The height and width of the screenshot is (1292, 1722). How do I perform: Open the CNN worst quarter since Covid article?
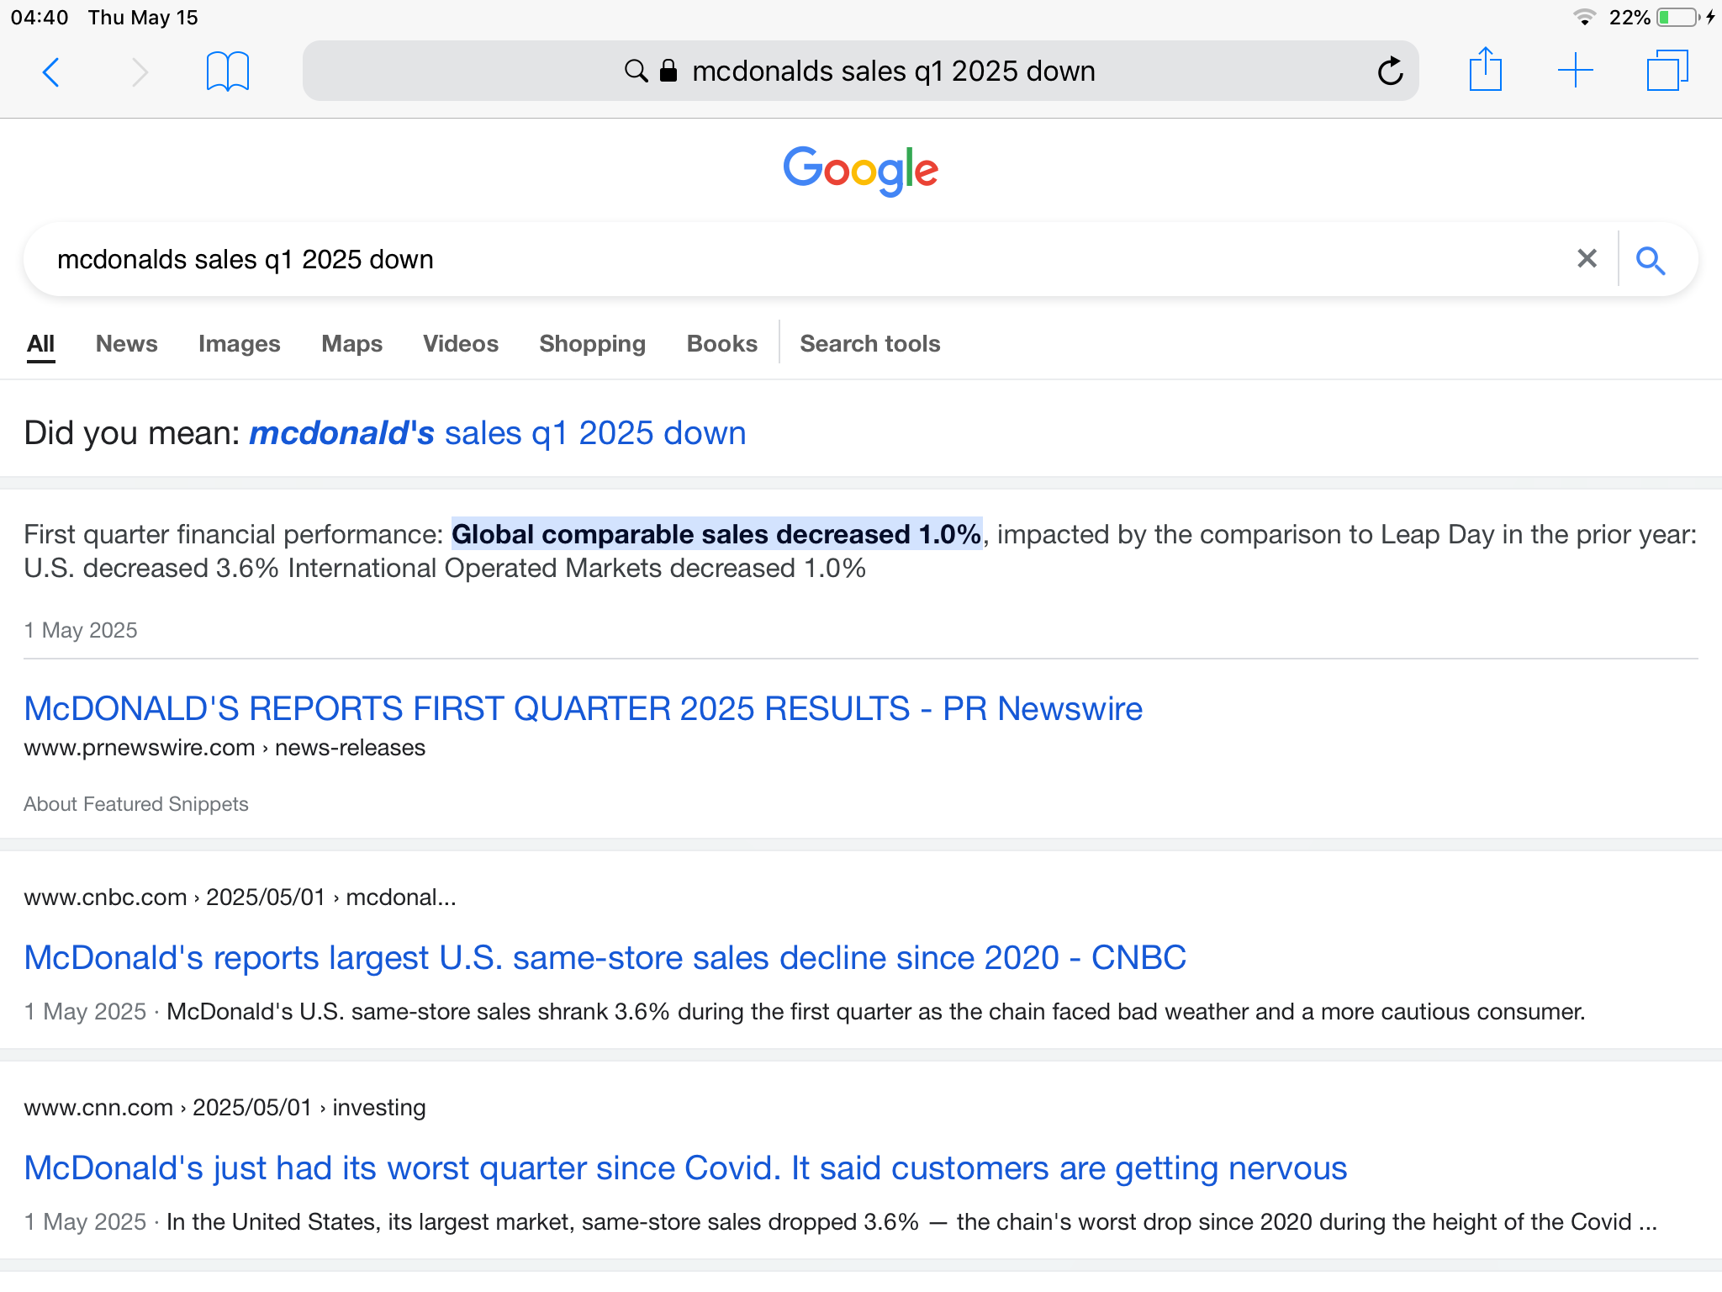[x=685, y=1168]
